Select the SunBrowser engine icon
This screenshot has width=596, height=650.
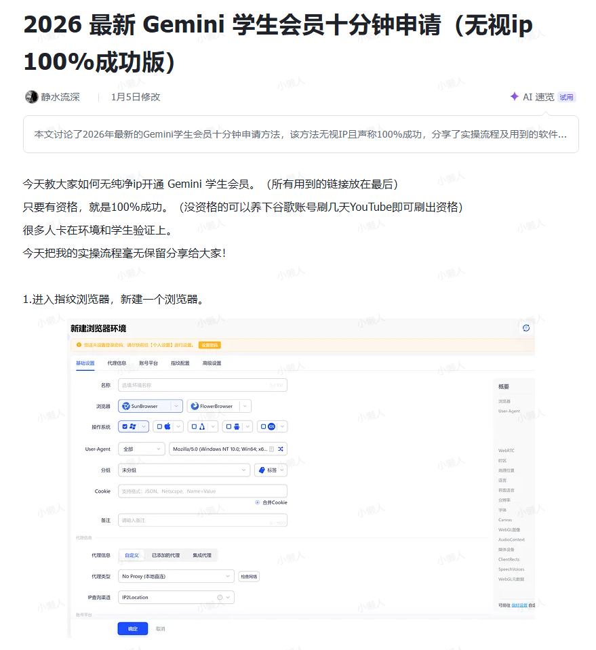[x=126, y=406]
